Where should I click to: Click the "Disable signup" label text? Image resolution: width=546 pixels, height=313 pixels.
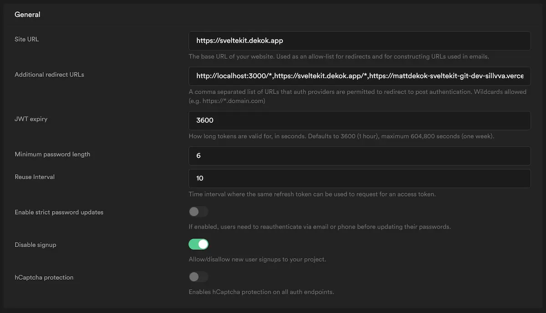[x=35, y=245]
